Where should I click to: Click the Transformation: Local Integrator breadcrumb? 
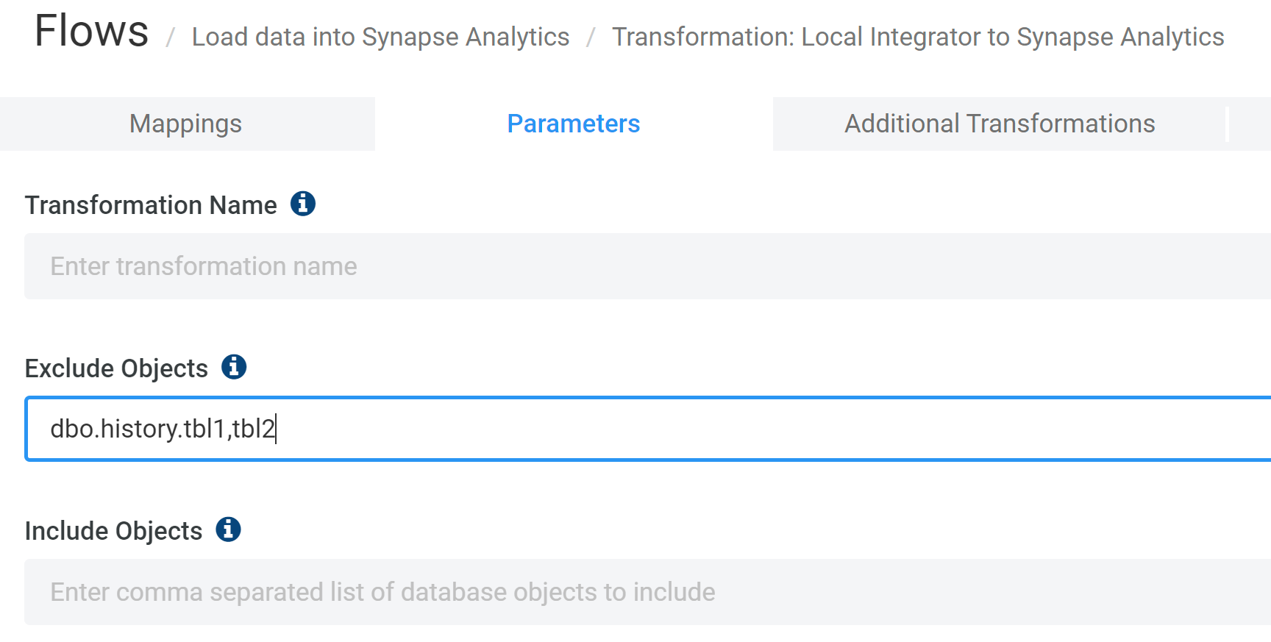pyautogui.click(x=917, y=37)
